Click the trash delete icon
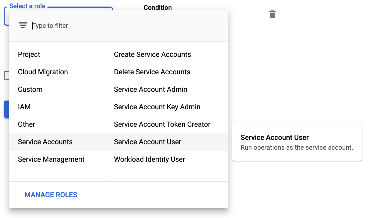 [x=272, y=14]
